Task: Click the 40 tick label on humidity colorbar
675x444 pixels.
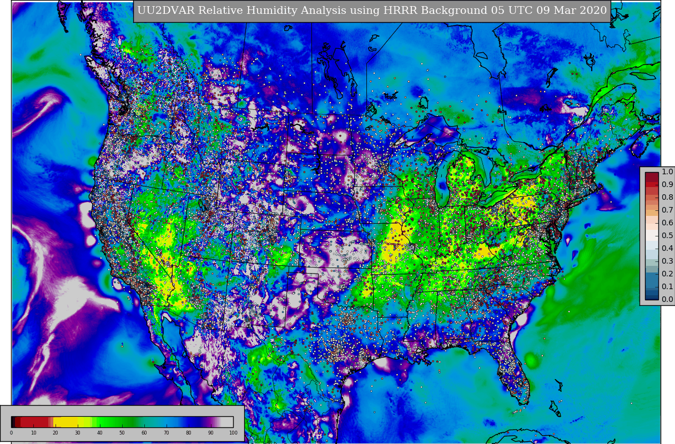Action: pyautogui.click(x=100, y=433)
